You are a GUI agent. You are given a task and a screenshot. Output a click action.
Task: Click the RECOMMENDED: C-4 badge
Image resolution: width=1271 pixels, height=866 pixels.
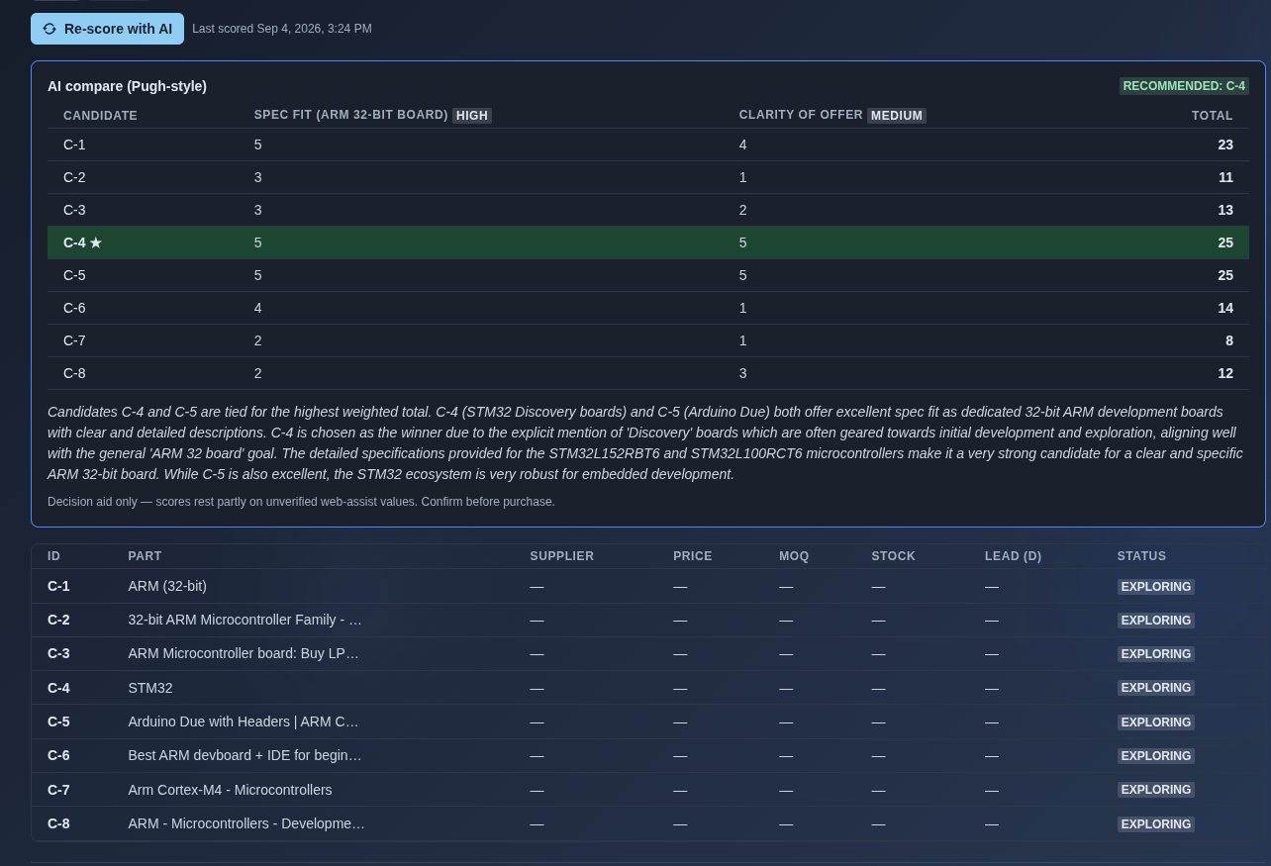1184,86
